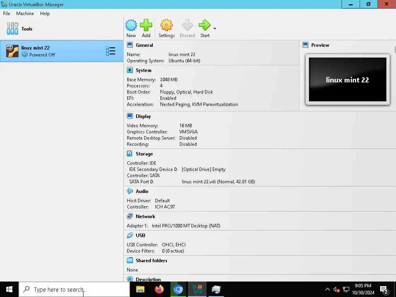Open the notification center icon
This screenshot has width=396, height=297.
pyautogui.click(x=384, y=289)
